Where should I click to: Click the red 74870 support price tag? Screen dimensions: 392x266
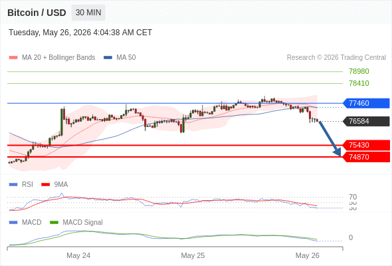[x=366, y=157]
